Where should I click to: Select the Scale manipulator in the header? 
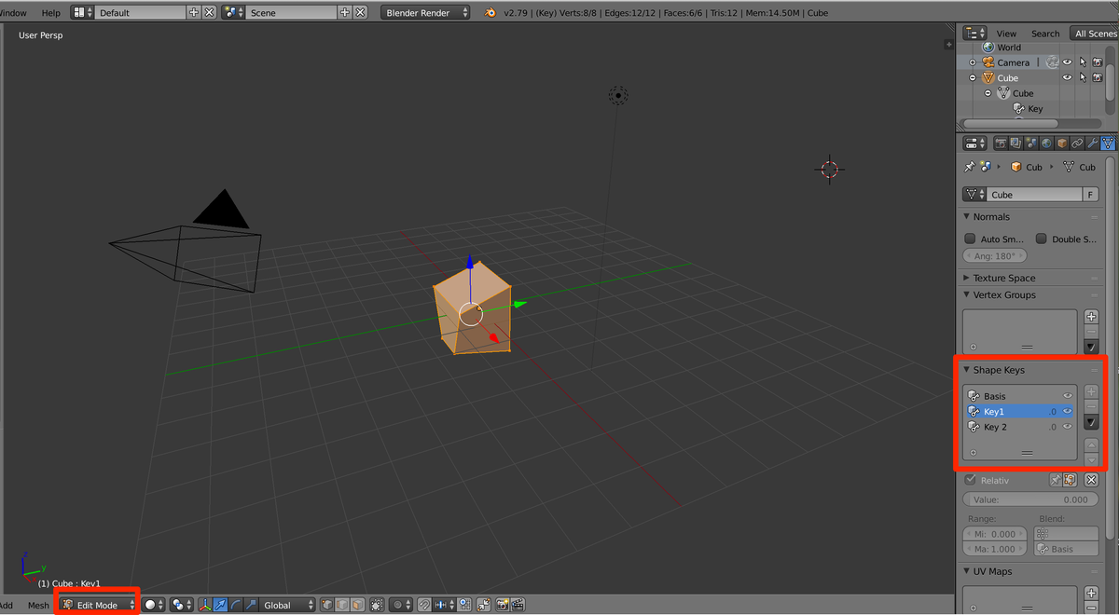251,604
